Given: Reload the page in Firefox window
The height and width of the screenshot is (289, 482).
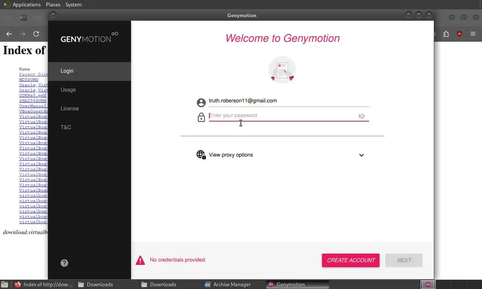Looking at the screenshot, I should (36, 34).
